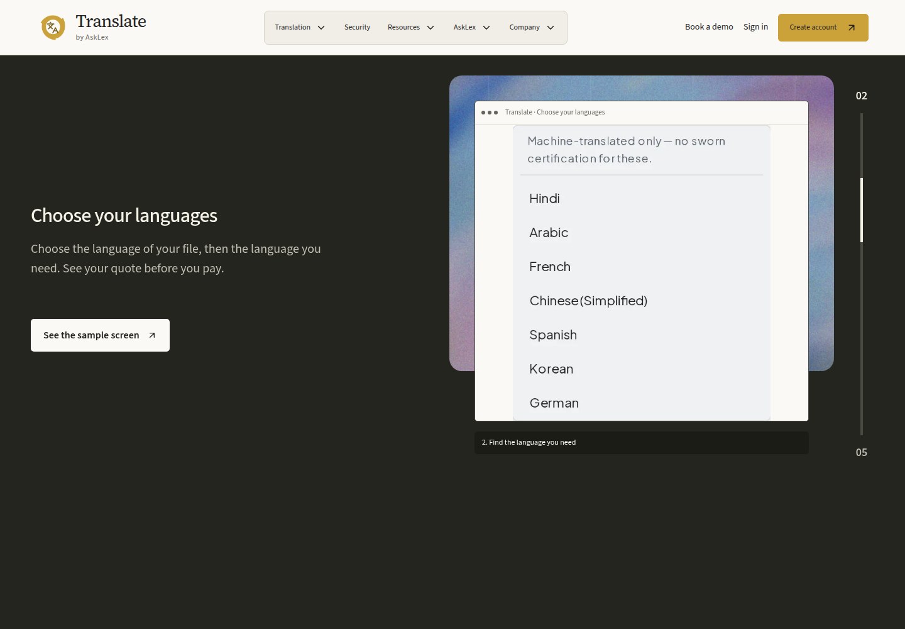
Task: Expand the AskLex menu chevron
Action: click(486, 28)
